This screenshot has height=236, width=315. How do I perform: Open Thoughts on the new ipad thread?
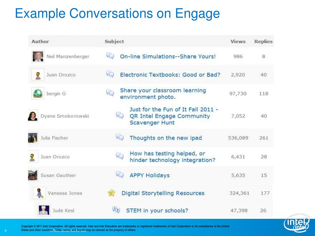166,138
